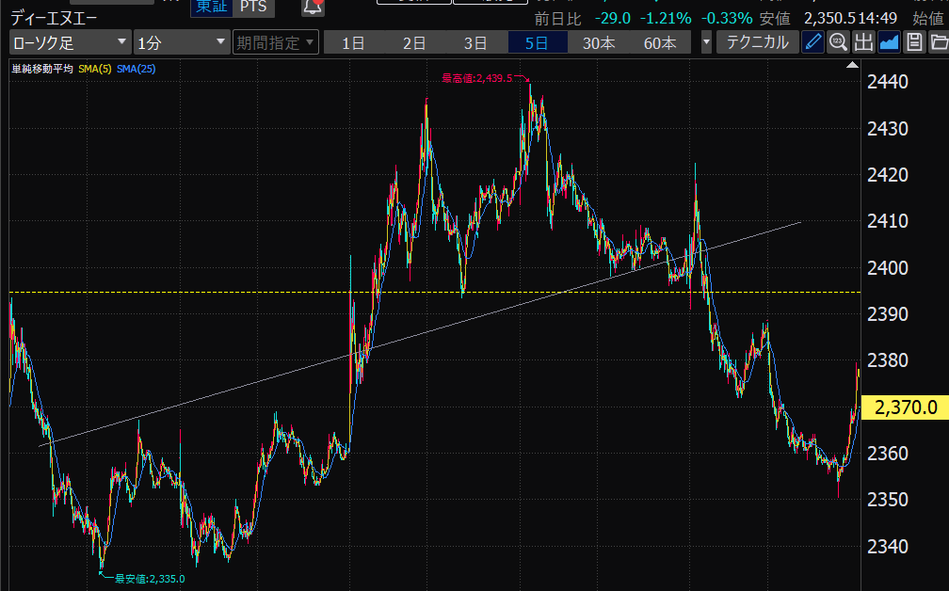Open the 期間指定 period dropdown

pyautogui.click(x=275, y=43)
